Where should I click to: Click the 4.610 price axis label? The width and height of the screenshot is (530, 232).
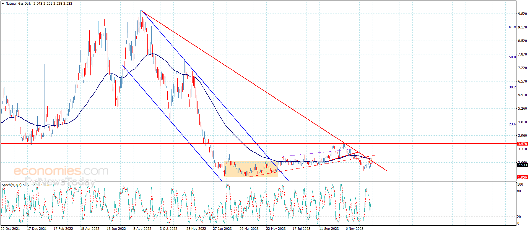[522, 122]
